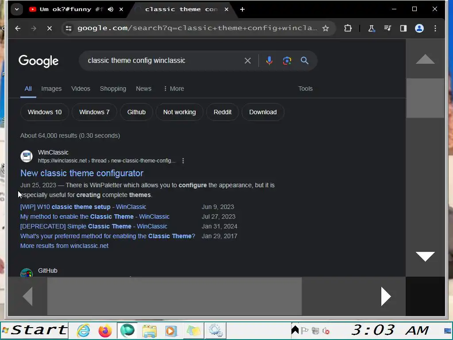The image size is (453, 340).
Task: Open File Explorer folder in taskbar
Action: (x=150, y=330)
